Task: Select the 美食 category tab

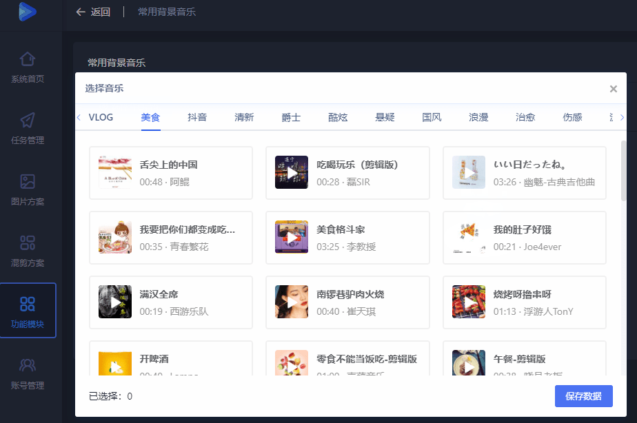Action: [150, 117]
